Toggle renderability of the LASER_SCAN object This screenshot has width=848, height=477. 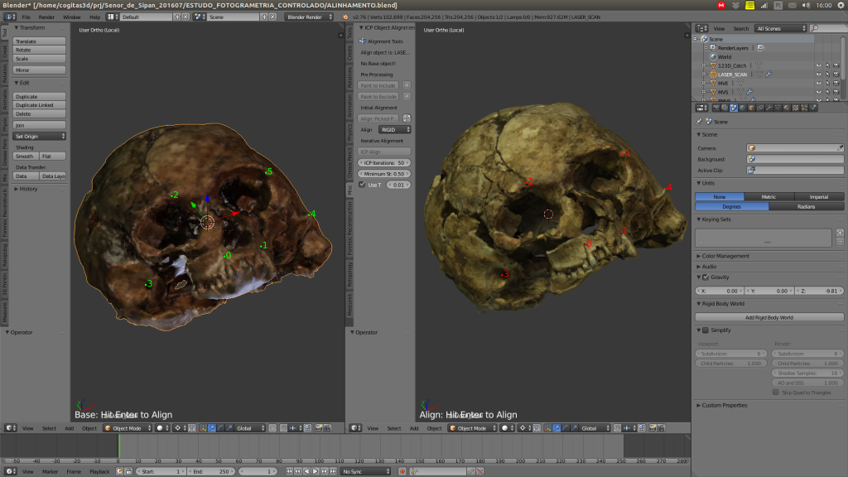click(836, 74)
